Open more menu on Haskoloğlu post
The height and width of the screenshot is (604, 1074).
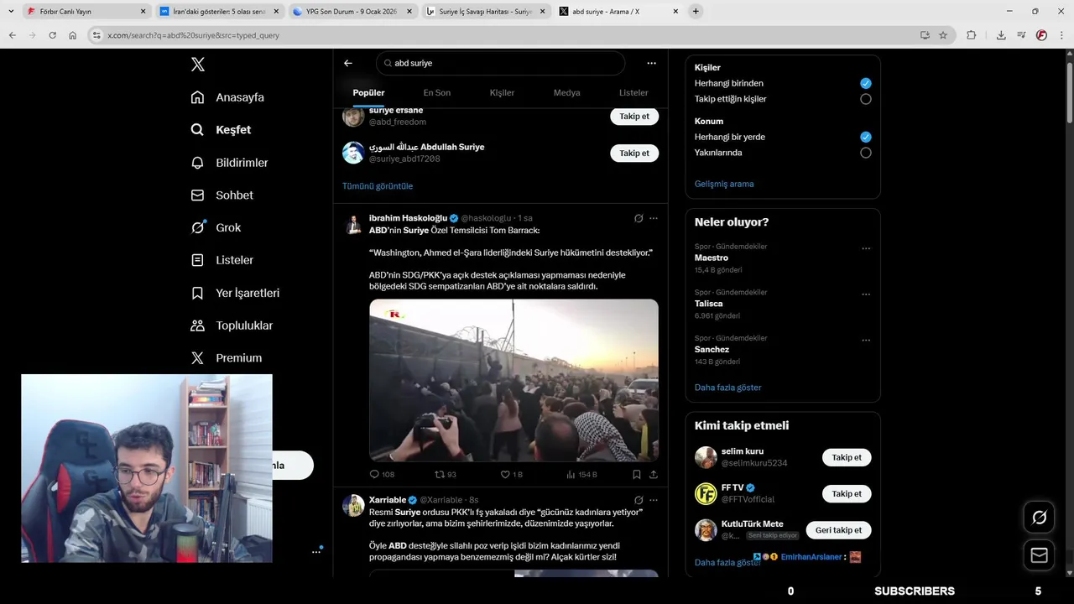point(654,218)
